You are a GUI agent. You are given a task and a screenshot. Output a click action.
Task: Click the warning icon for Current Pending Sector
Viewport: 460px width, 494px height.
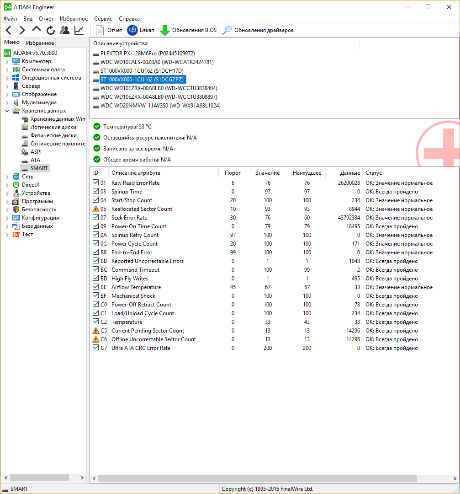(x=95, y=331)
